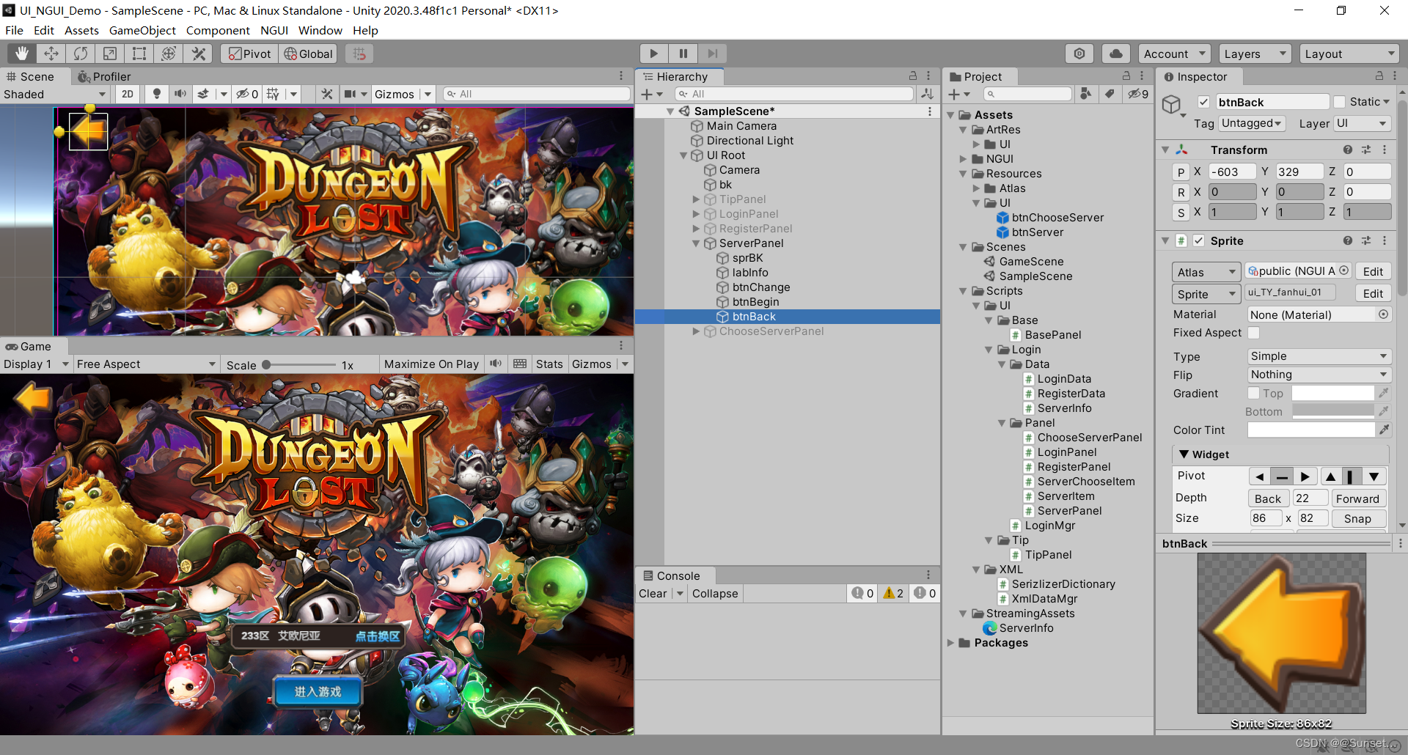
Task: Expand Packages folder in Project
Action: coord(951,643)
